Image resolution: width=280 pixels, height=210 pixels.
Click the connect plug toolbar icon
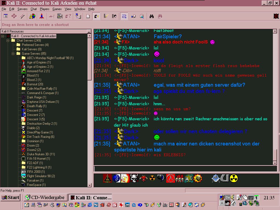22,16
